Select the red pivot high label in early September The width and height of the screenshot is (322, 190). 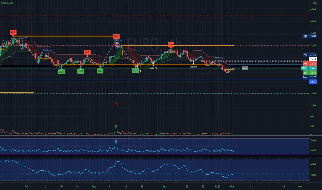tap(171, 44)
